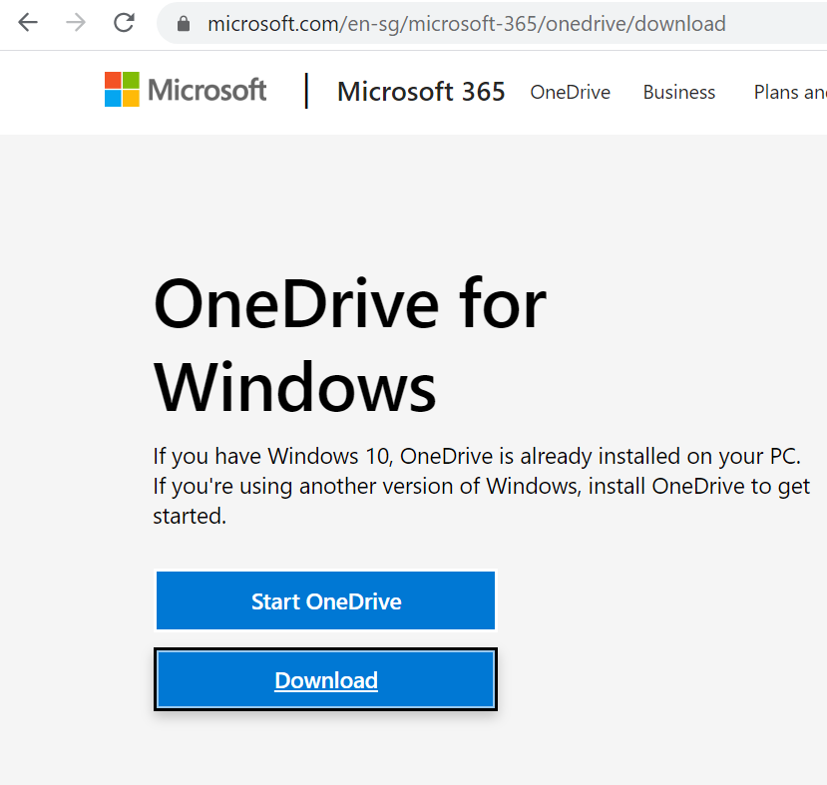
Task: View site information via the padlock icon
Action: (x=183, y=24)
